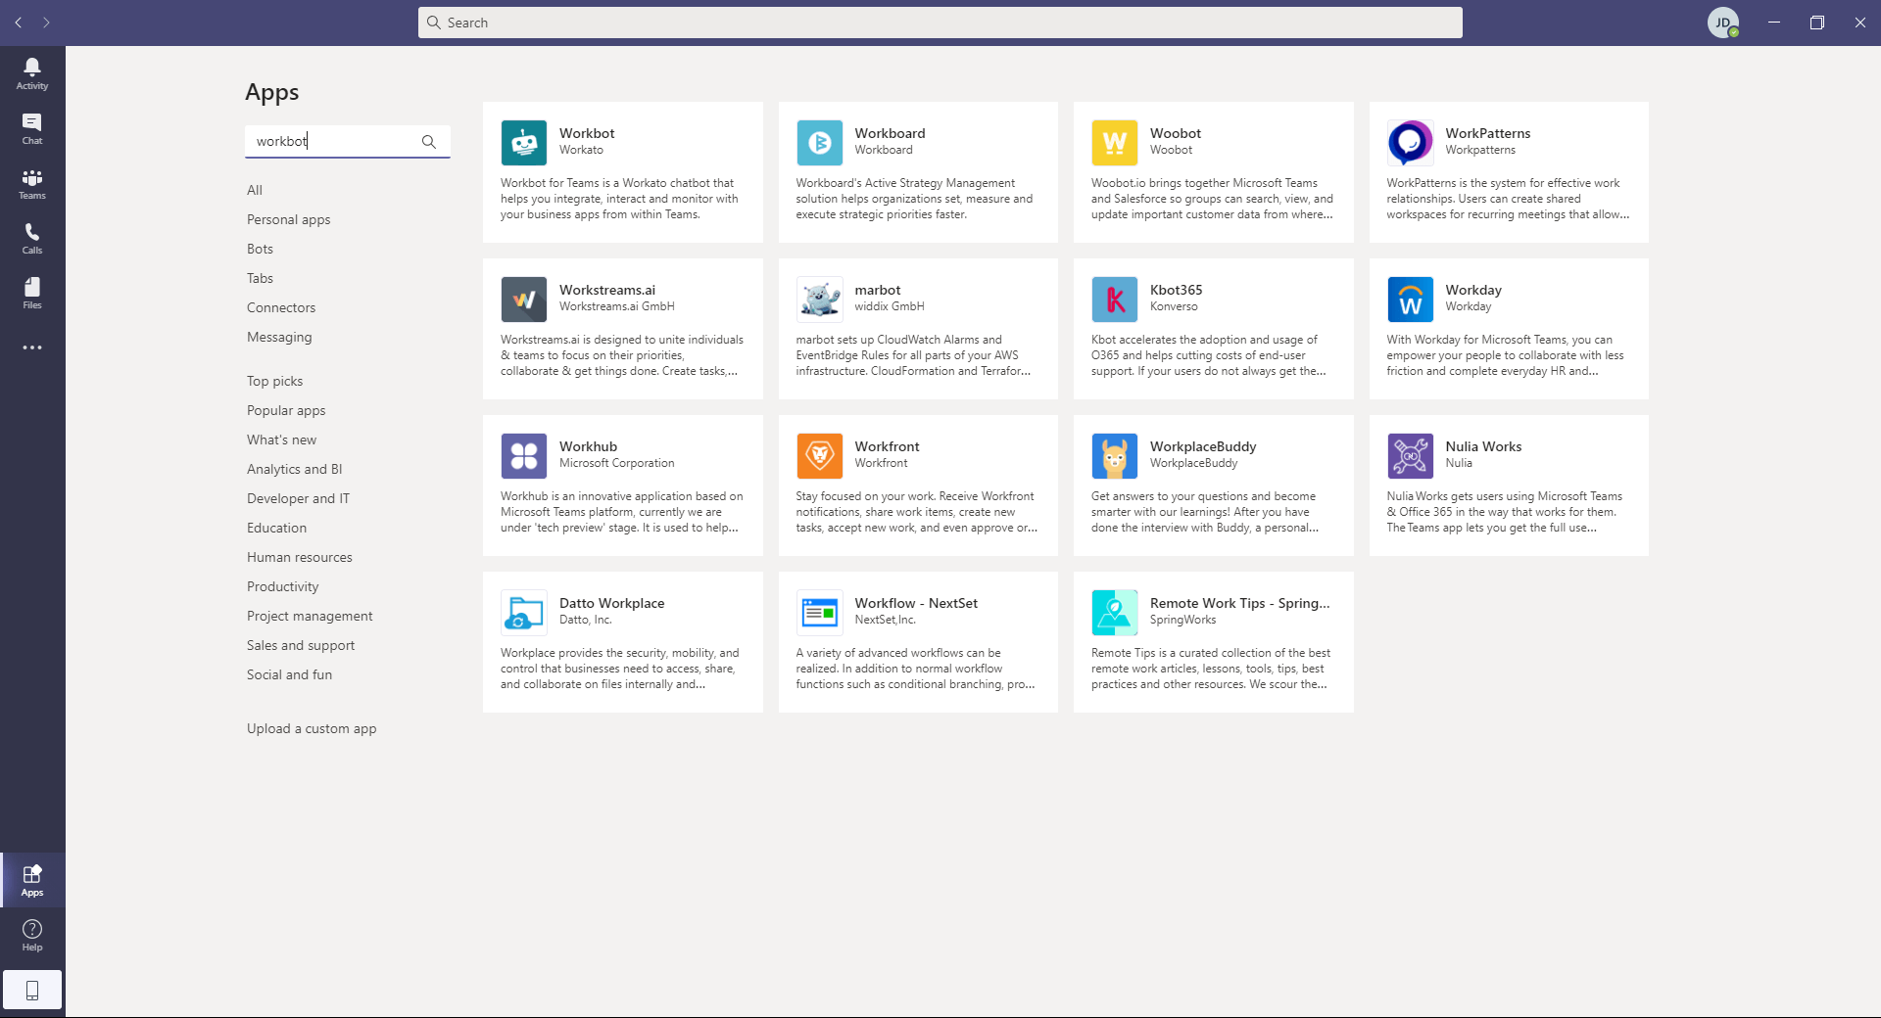Select the Education category

tap(276, 528)
